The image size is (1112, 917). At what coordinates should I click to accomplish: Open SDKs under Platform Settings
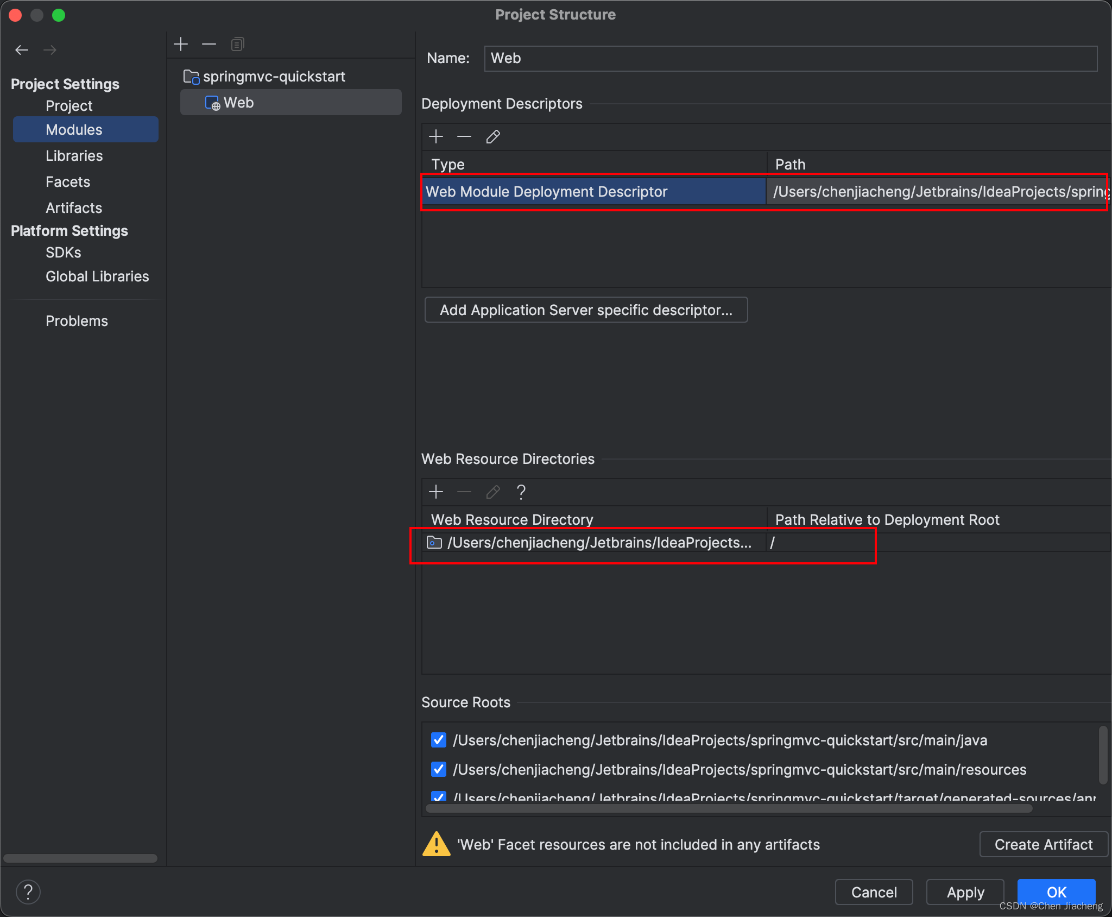pyautogui.click(x=64, y=253)
